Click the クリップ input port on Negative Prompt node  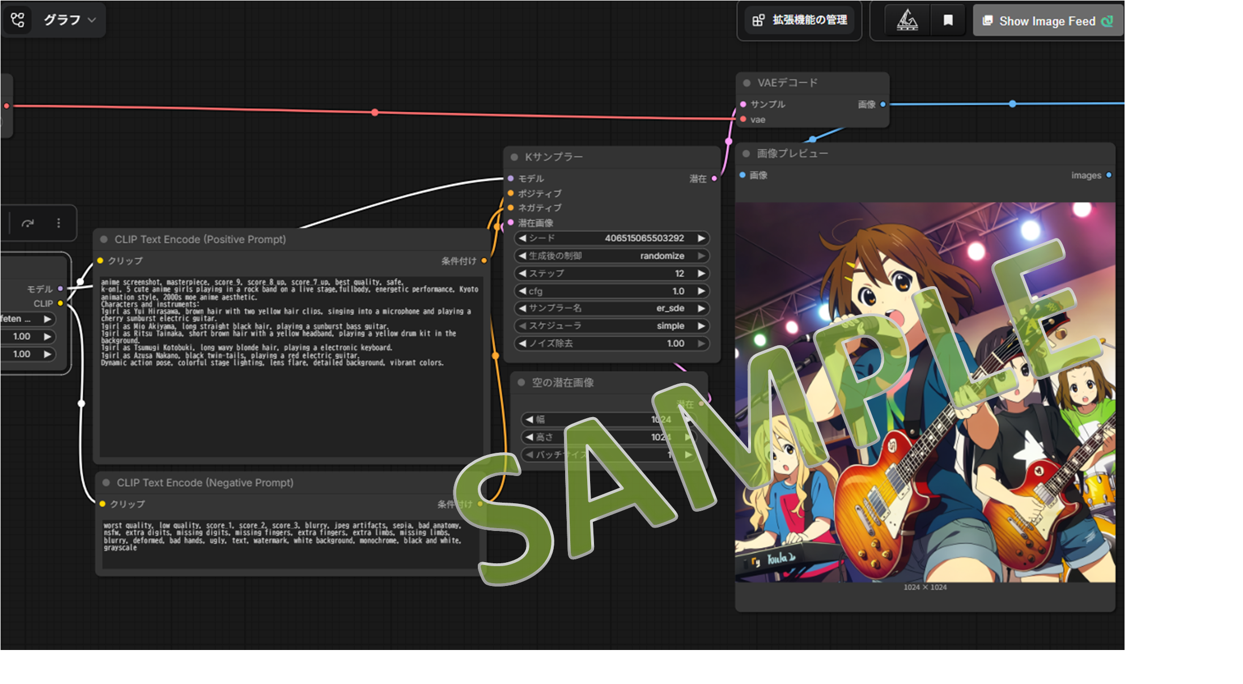pyautogui.click(x=103, y=504)
